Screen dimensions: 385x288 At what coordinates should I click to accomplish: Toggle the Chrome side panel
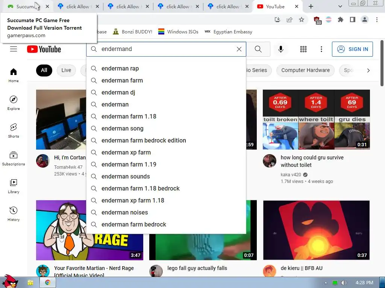click(x=353, y=19)
